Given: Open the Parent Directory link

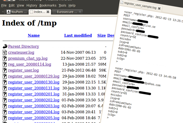Looking at the screenshot, I should 23,46.
